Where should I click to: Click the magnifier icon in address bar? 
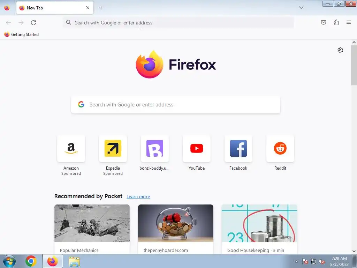point(69,22)
